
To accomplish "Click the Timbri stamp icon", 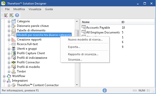I will point(14,71).
